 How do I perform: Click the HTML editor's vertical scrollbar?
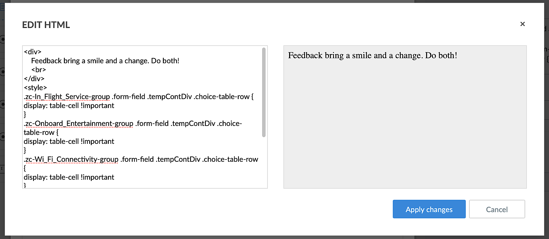(x=264, y=92)
